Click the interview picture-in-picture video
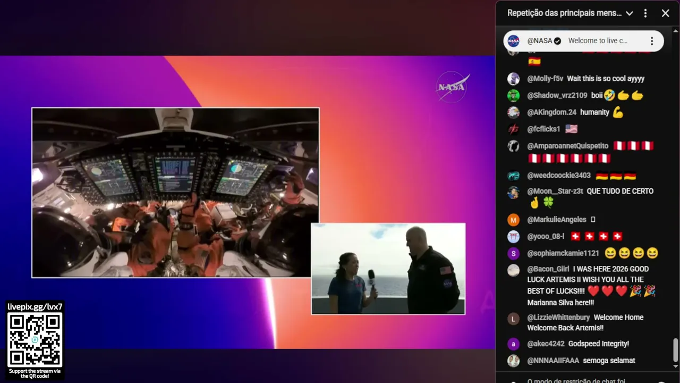This screenshot has width=680, height=383. tap(388, 269)
